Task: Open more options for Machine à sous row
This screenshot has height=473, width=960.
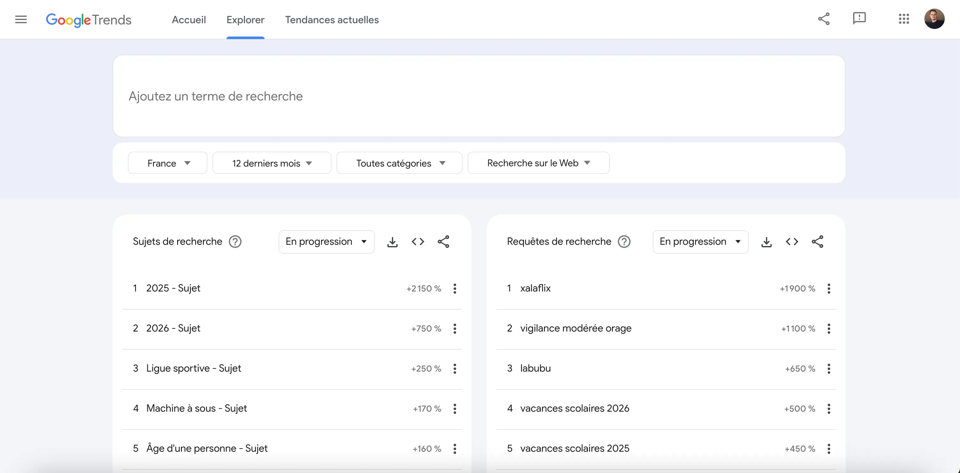Action: (x=455, y=408)
